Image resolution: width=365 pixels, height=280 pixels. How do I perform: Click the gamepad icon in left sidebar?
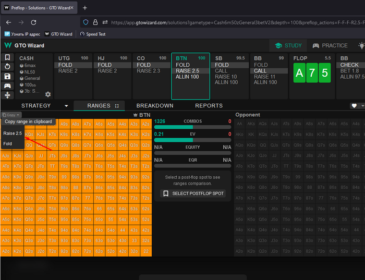(x=7, y=86)
